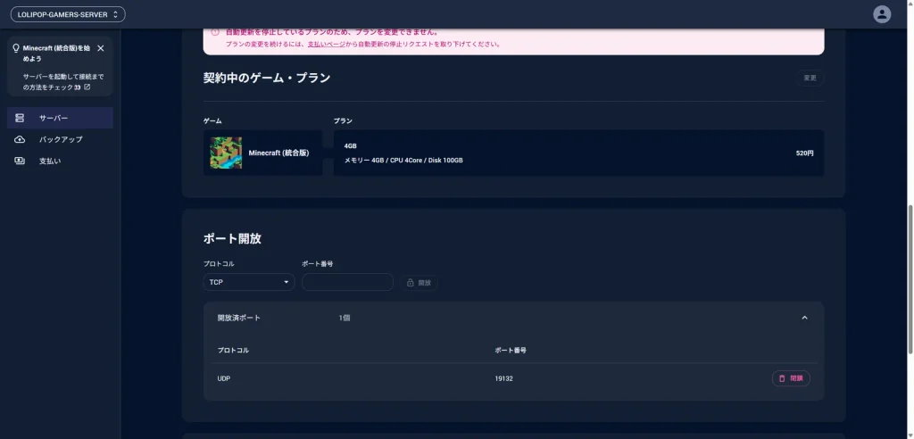914x439 pixels.
Task: Click the payment icon in the sidebar
Action: [x=20, y=161]
